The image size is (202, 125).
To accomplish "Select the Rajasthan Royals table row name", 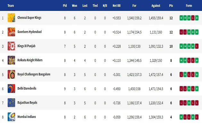I will (27, 103).
